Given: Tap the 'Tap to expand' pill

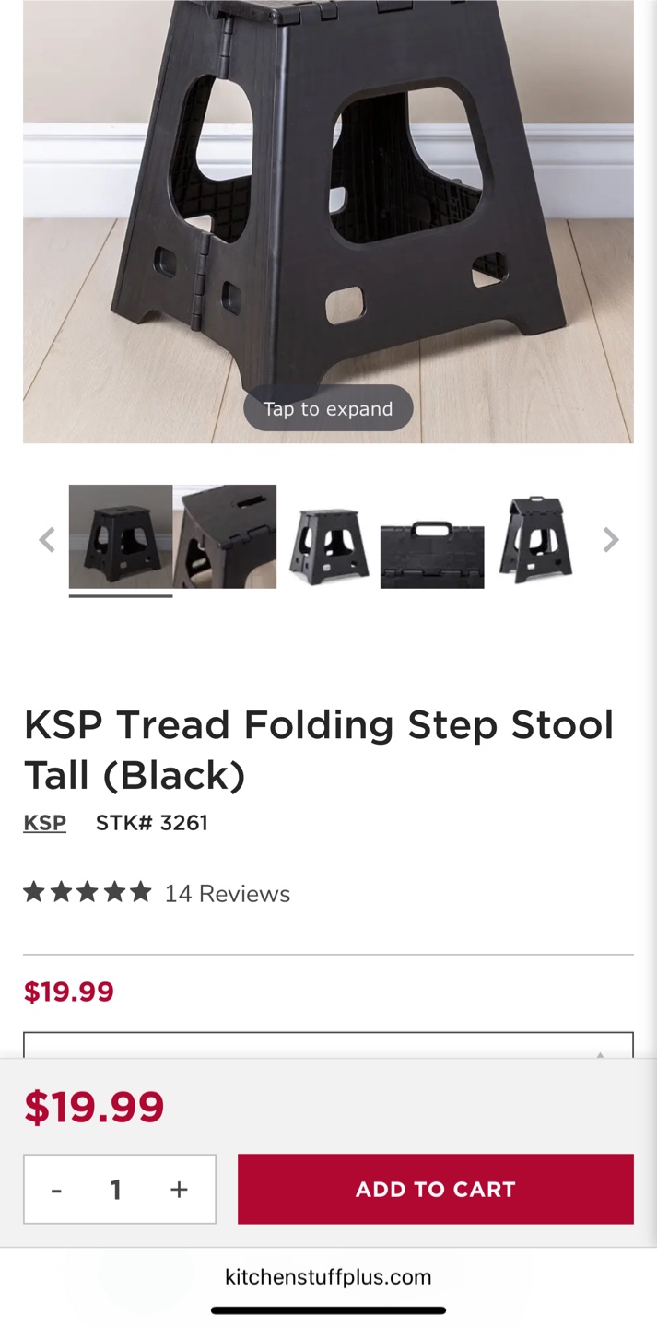Looking at the screenshot, I should coord(328,408).
